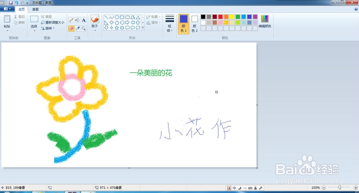
Task: Activate Color 1 (颜色 1) foreground selector
Action: (183, 24)
